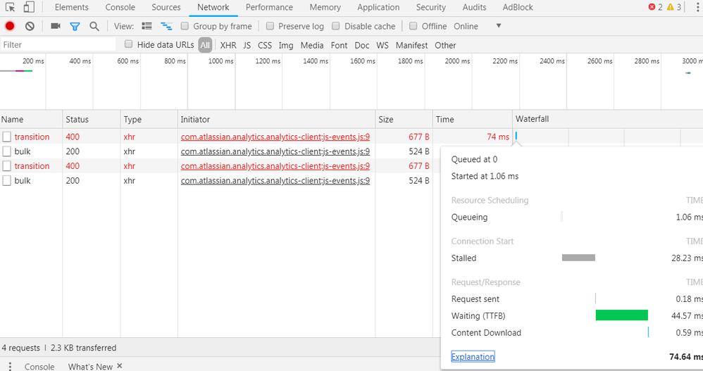Capture screenshots with the camera icon
The image size is (703, 371).
pos(56,26)
